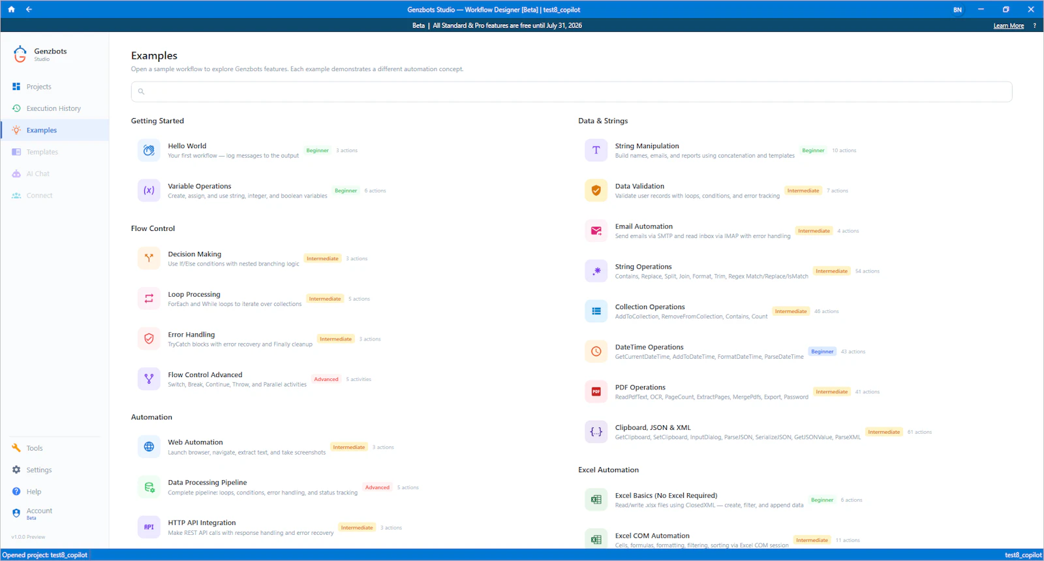
Task: Open Account in the sidebar
Action: (x=55, y=513)
